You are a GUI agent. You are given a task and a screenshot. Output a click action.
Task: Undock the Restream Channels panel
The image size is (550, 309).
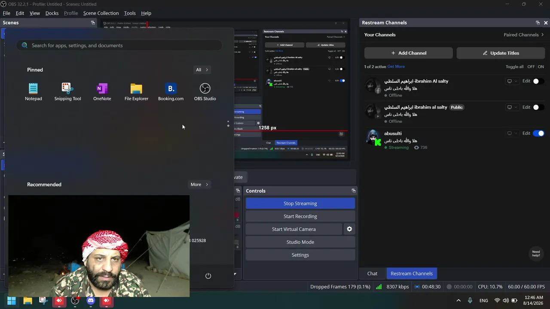tap(538, 23)
